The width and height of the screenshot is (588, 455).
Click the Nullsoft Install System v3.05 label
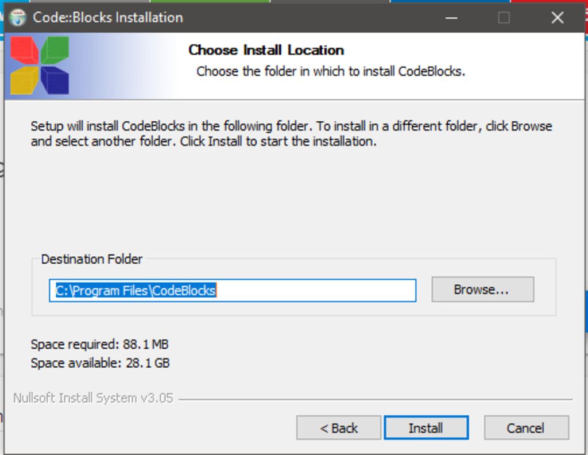(94, 398)
